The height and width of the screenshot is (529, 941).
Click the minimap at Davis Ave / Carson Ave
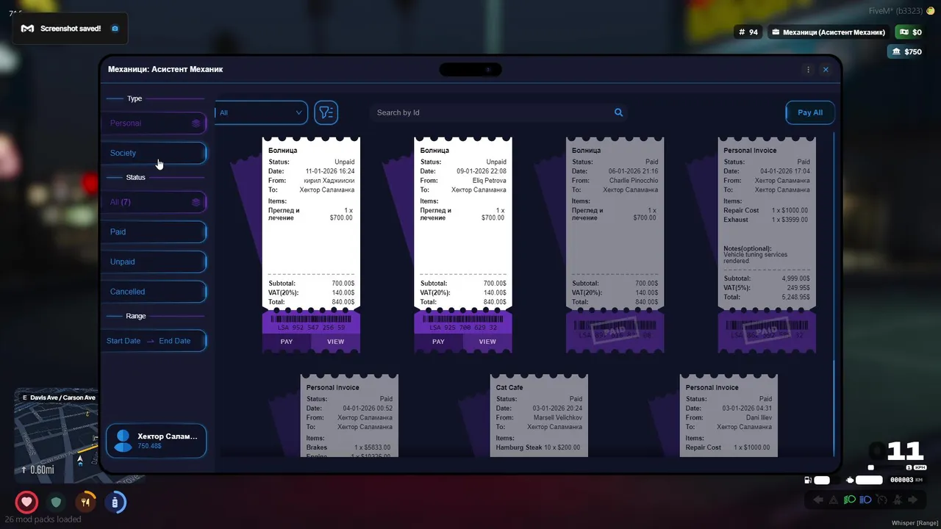tap(56, 435)
